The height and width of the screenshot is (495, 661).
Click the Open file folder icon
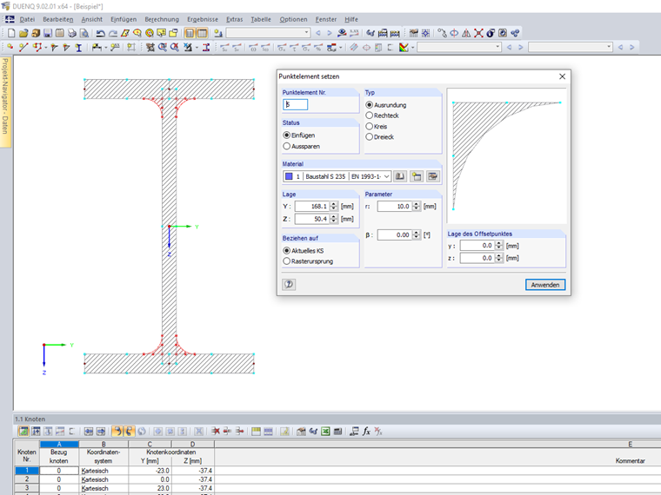(x=23, y=33)
